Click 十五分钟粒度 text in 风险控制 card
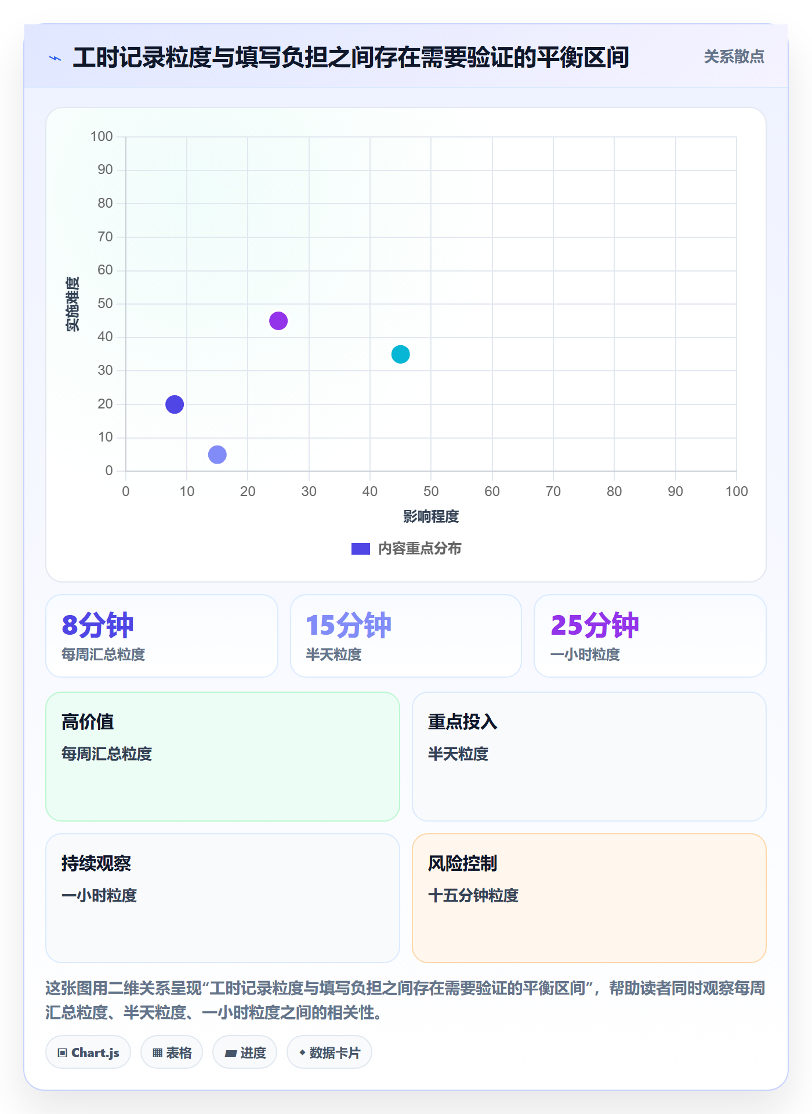 473,895
